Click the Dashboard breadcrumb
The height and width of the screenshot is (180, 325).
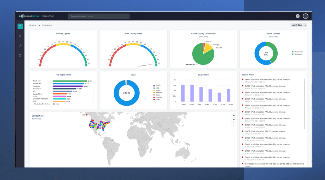(46, 25)
